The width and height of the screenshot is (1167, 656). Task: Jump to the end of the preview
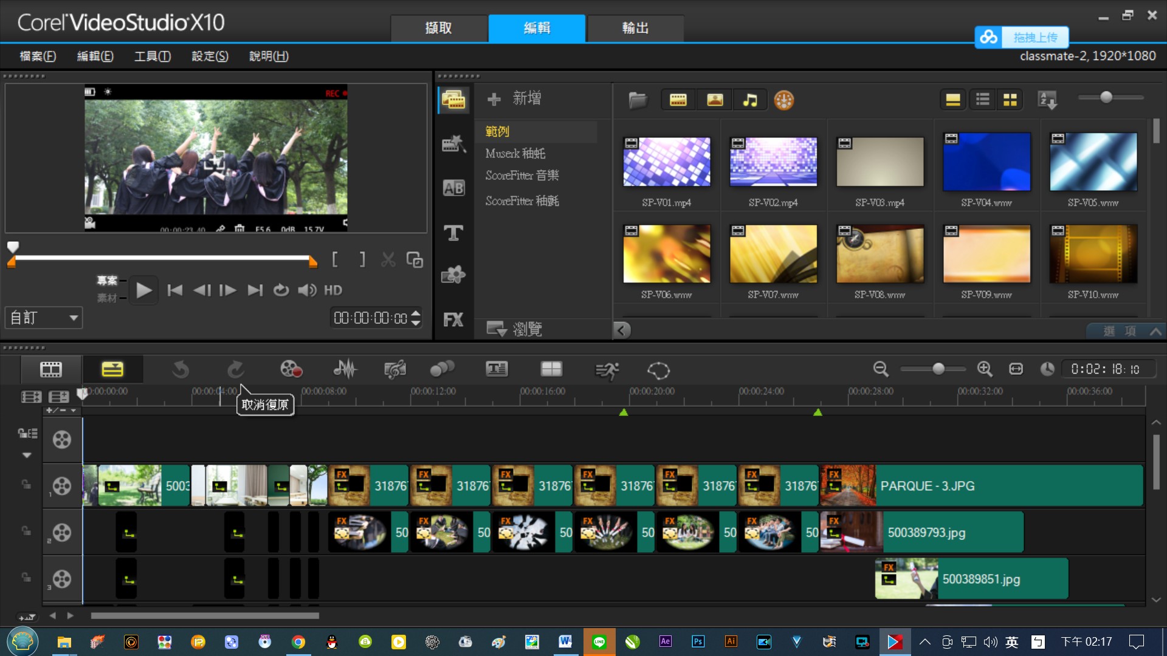point(255,290)
